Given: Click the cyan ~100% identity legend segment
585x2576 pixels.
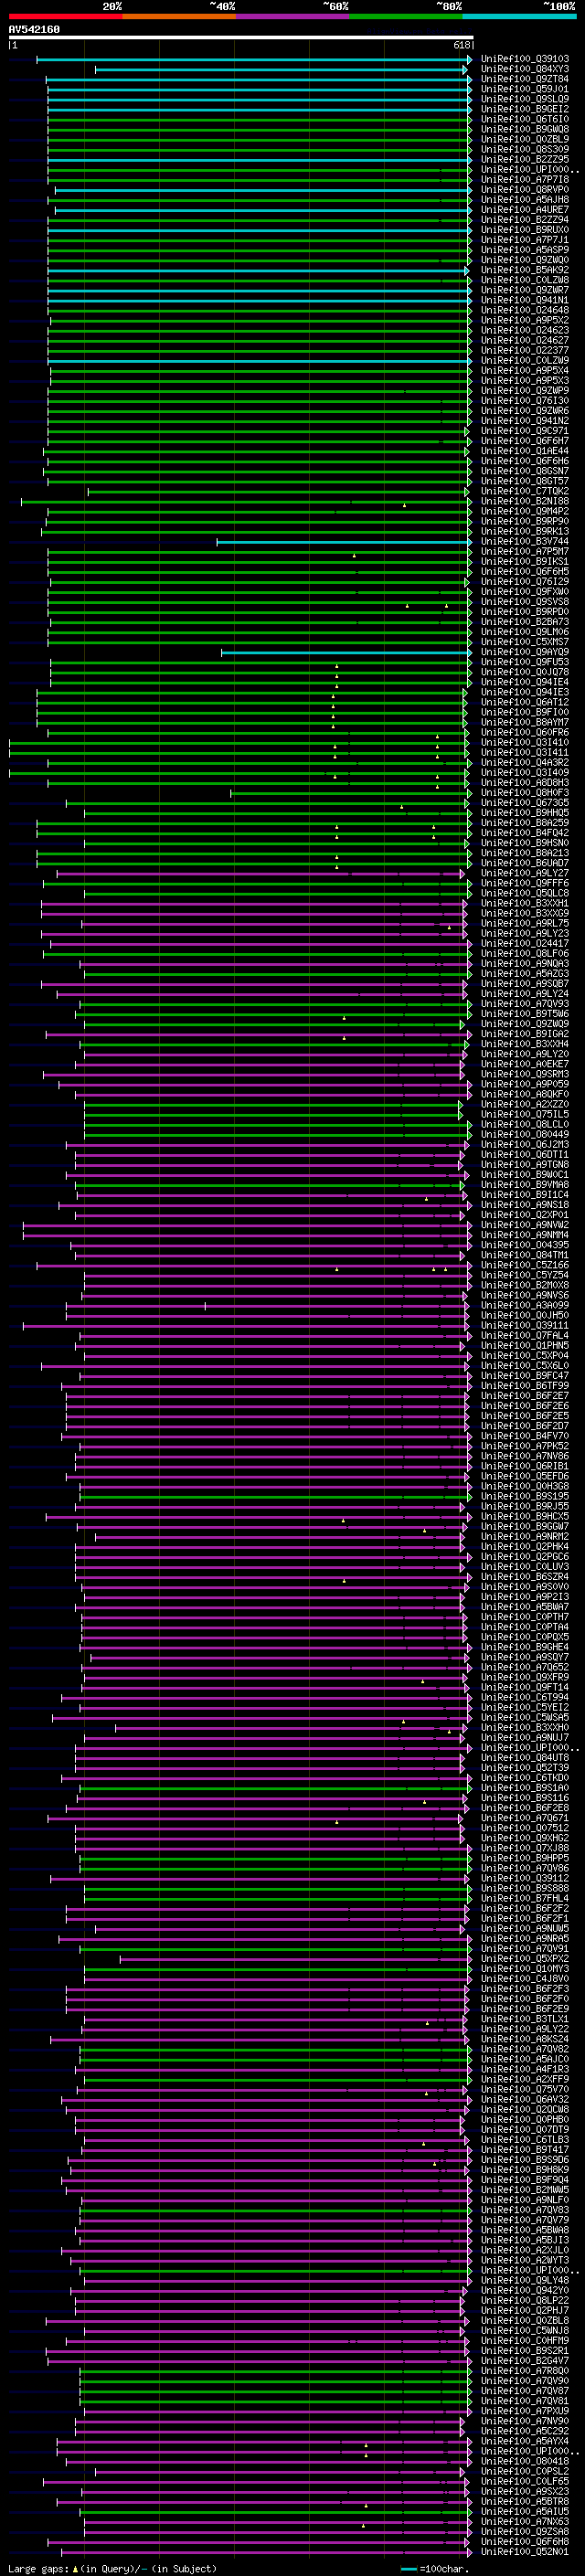Looking at the screenshot, I should [519, 16].
